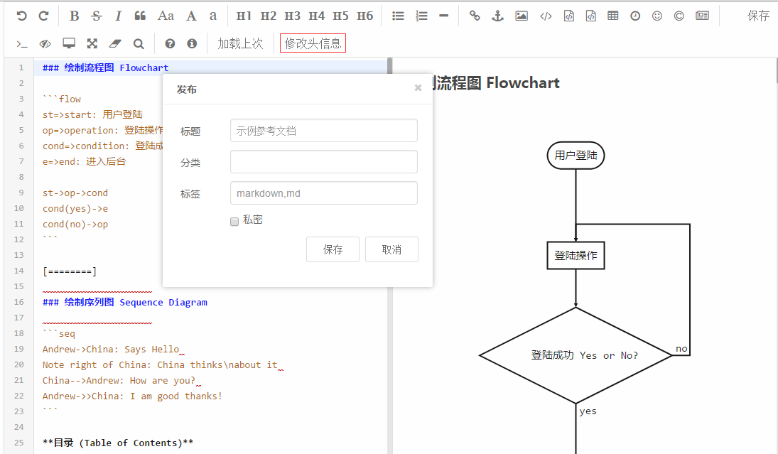Image resolution: width=778 pixels, height=454 pixels.
Task: Open the emoji picker
Action: pos(657,16)
